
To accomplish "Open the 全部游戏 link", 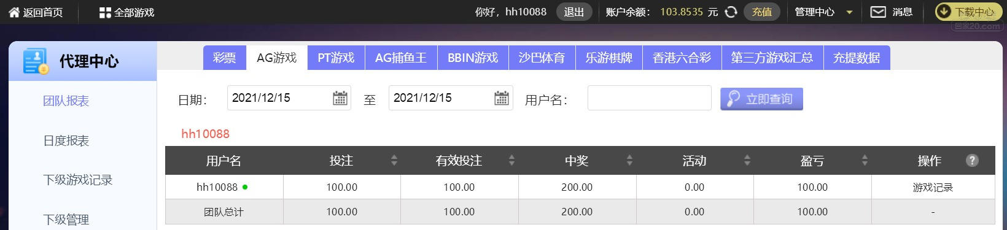I will [x=134, y=12].
